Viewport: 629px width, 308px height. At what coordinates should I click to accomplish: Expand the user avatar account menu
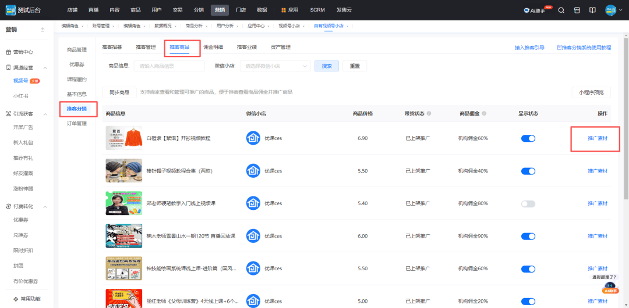pos(612,10)
